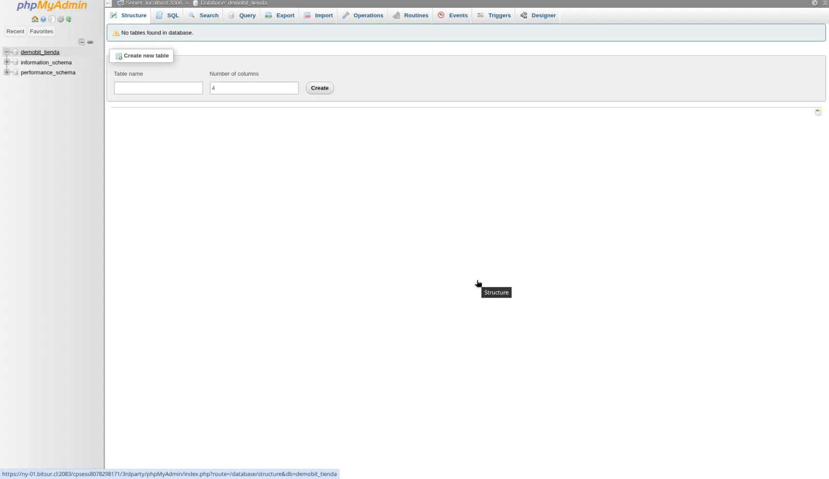This screenshot has width=829, height=479.
Task: Open navigation panel settings gear icon
Action: pyautogui.click(x=61, y=19)
